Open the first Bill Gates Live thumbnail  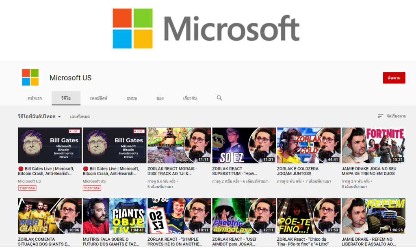(50, 145)
